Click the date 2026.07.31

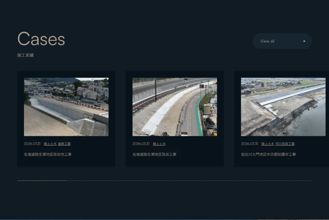(x=32, y=144)
